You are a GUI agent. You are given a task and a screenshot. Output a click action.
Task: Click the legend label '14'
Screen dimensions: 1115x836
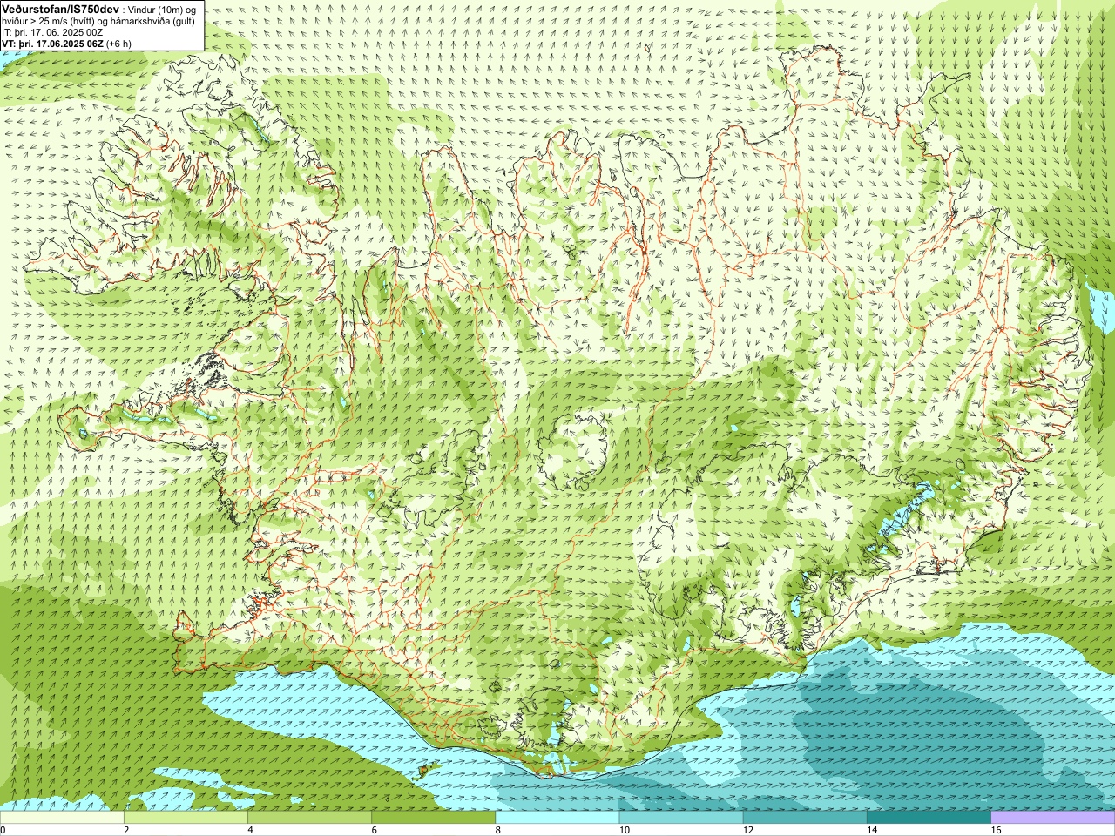tap(872, 830)
